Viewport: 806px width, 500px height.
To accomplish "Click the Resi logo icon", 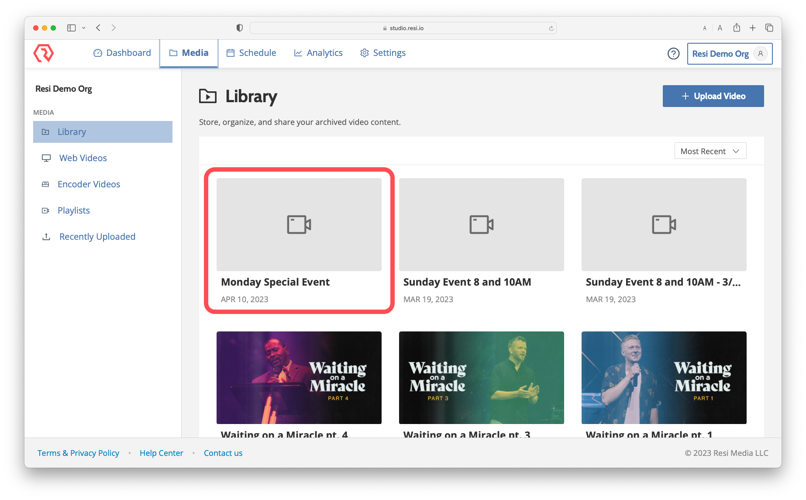I will (x=43, y=53).
